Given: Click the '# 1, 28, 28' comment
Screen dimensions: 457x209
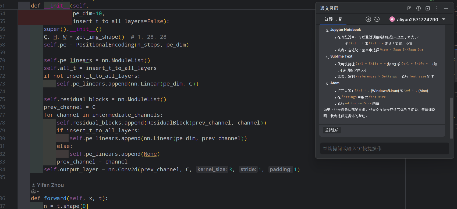Looking at the screenshot, I should click(149, 37).
